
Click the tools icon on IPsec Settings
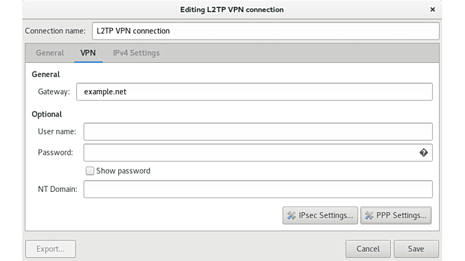pos(291,215)
